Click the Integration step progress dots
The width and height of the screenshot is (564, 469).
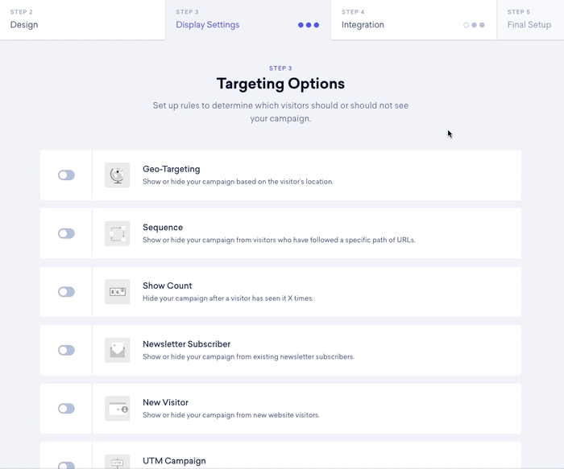pos(475,25)
